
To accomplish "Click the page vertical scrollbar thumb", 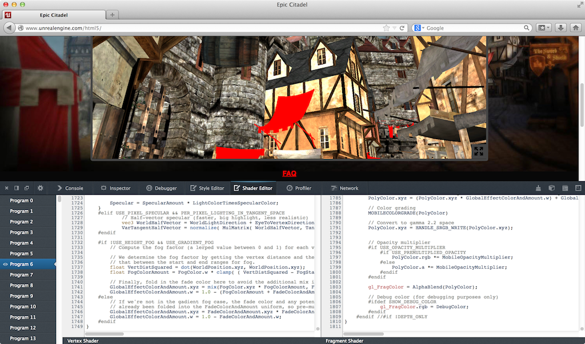I will click(582, 104).
